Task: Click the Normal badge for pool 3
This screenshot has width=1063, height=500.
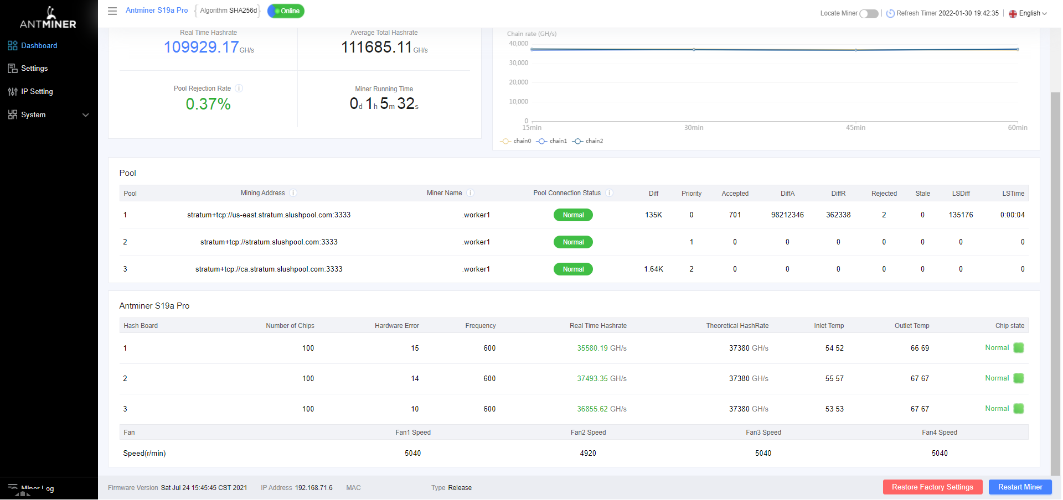Action: (573, 269)
